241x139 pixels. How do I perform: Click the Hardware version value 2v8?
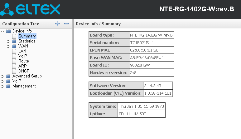(x=133, y=73)
